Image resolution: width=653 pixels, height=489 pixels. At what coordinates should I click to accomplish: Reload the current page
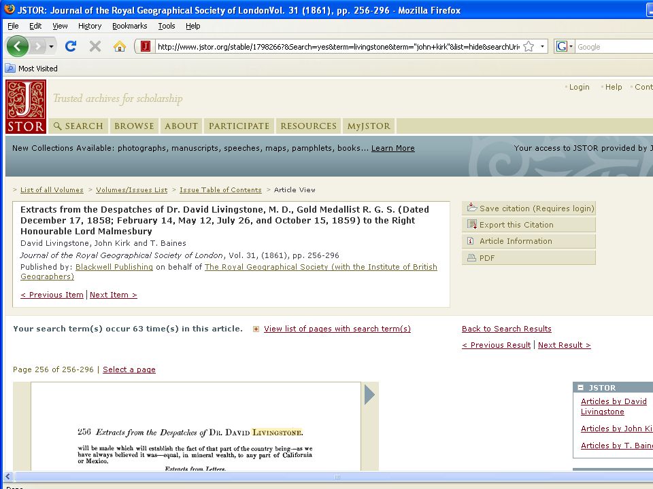70,46
